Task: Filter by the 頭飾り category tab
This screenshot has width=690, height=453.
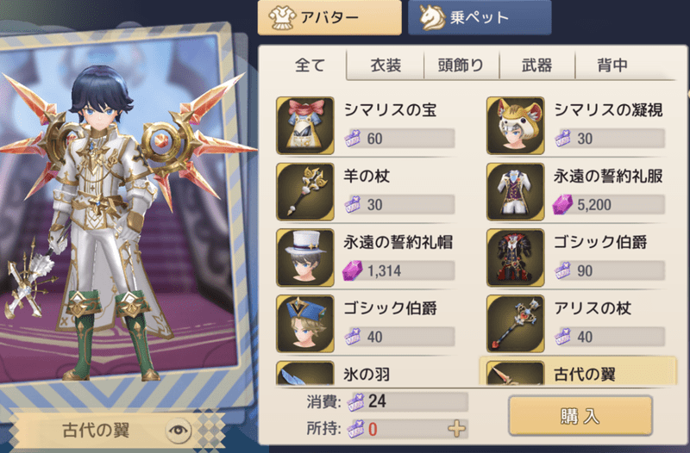Action: tap(461, 65)
